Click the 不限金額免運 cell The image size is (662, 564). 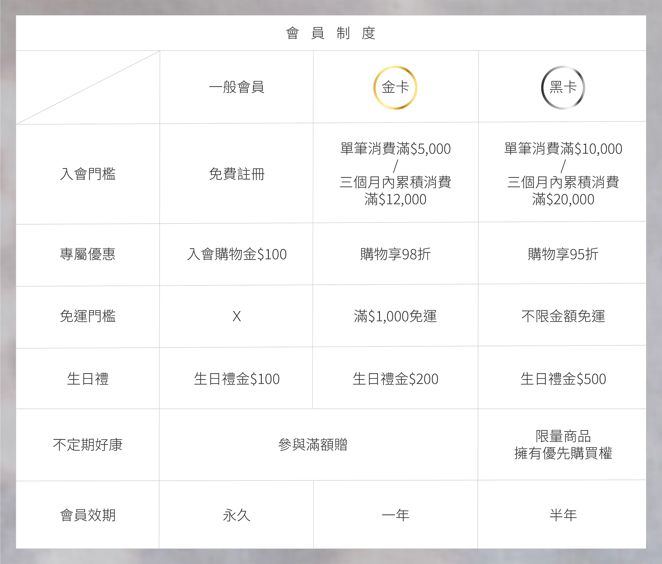[x=563, y=316]
